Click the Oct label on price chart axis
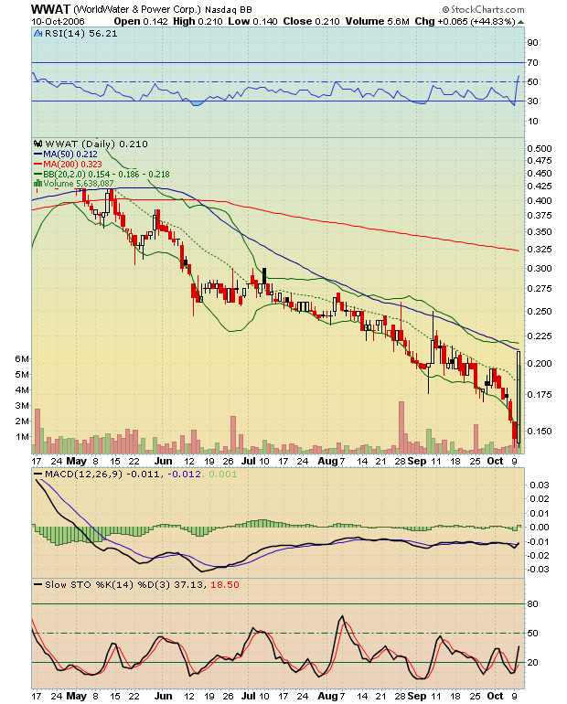The image size is (567, 704). [x=495, y=461]
